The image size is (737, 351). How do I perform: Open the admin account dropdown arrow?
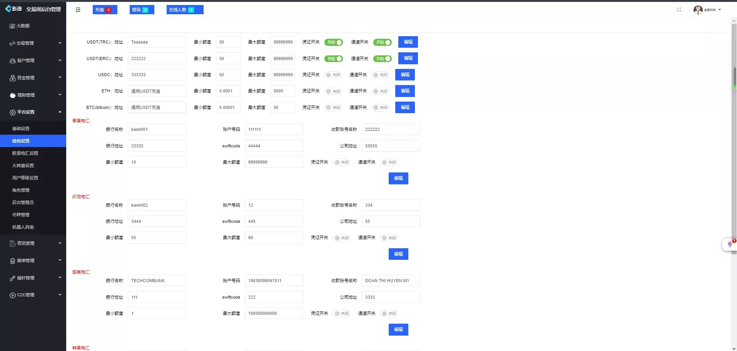[x=720, y=10]
